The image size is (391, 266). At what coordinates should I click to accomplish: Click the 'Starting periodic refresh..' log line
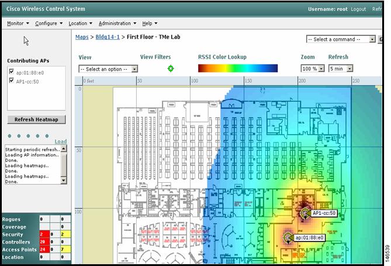click(32, 149)
